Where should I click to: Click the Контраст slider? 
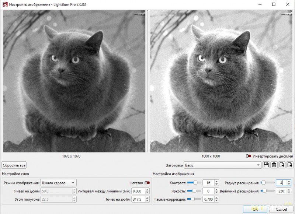point(194,183)
